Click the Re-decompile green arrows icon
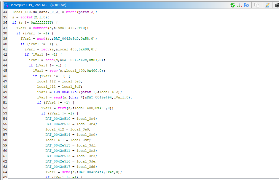 (233, 5)
